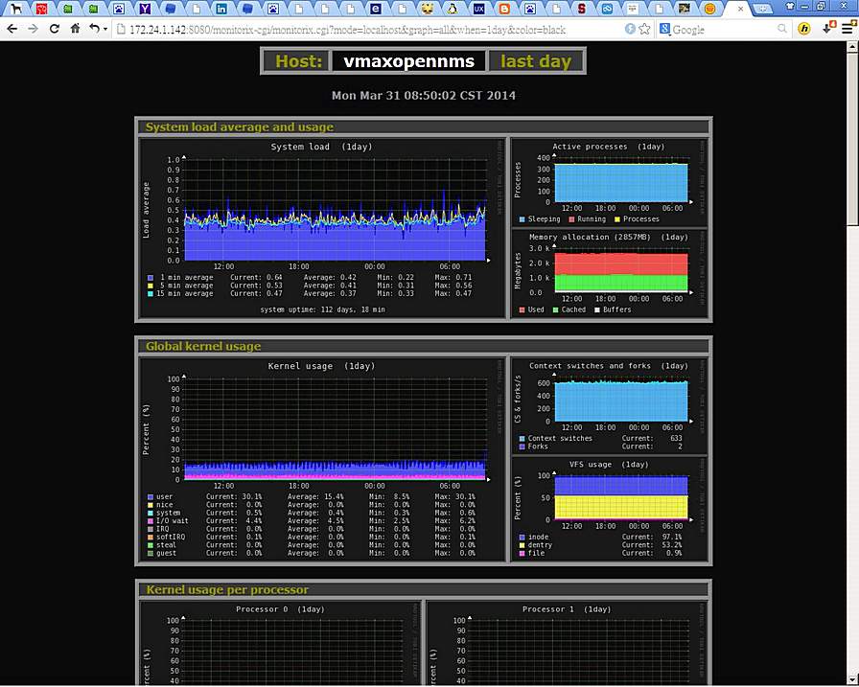Switch to the LinkedIn tab

(x=221, y=9)
